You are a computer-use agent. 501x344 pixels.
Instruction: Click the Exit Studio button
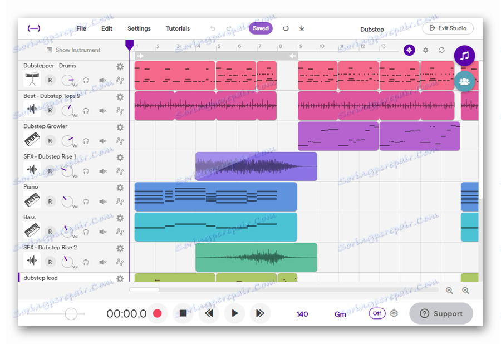448,28
